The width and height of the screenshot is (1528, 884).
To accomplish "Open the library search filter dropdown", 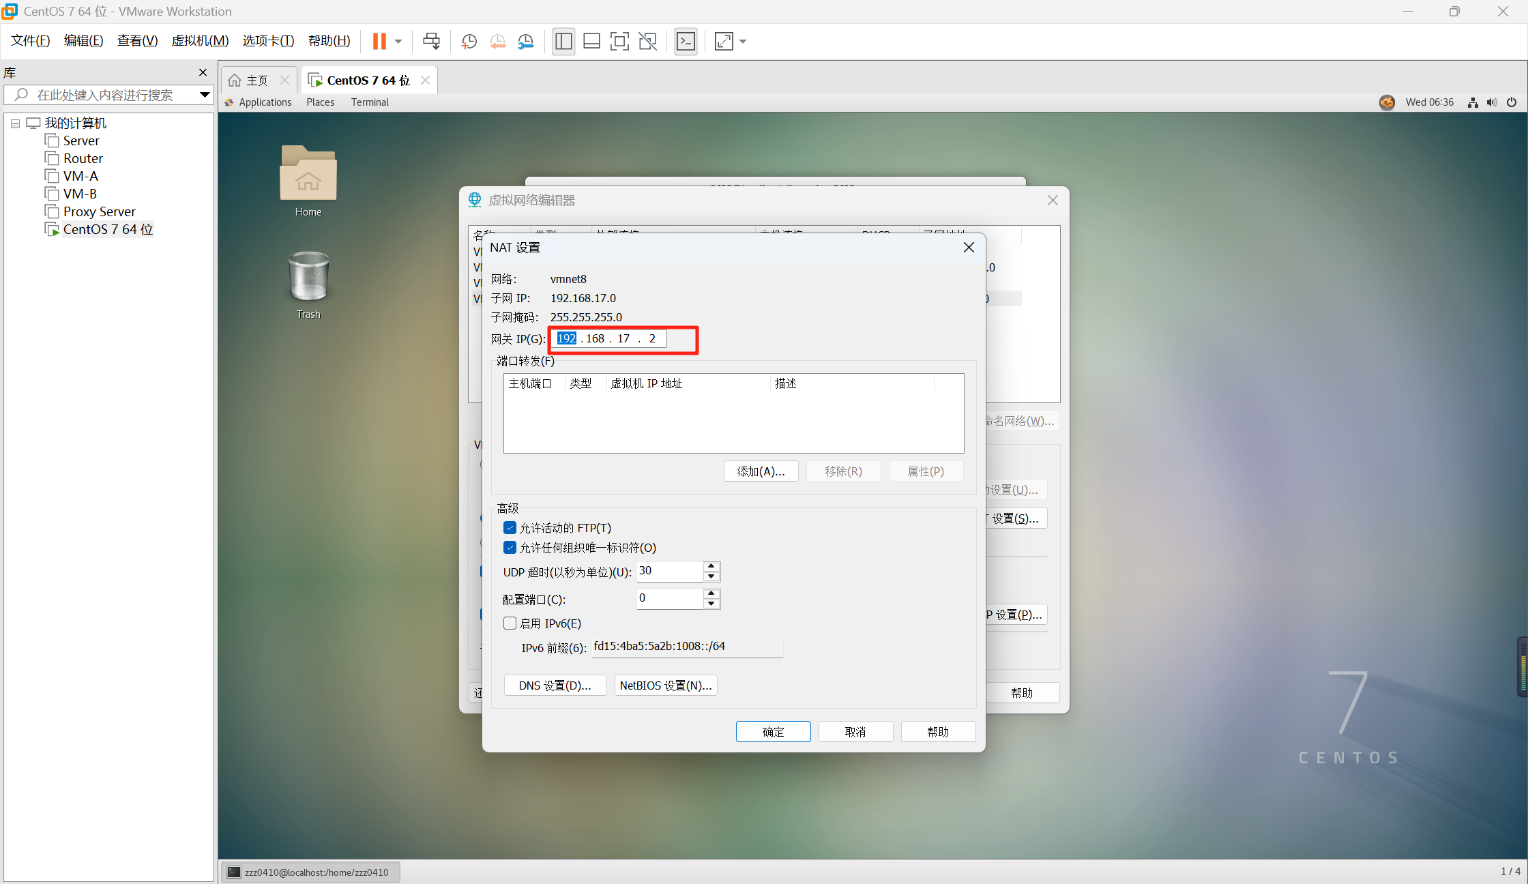I will tap(204, 95).
